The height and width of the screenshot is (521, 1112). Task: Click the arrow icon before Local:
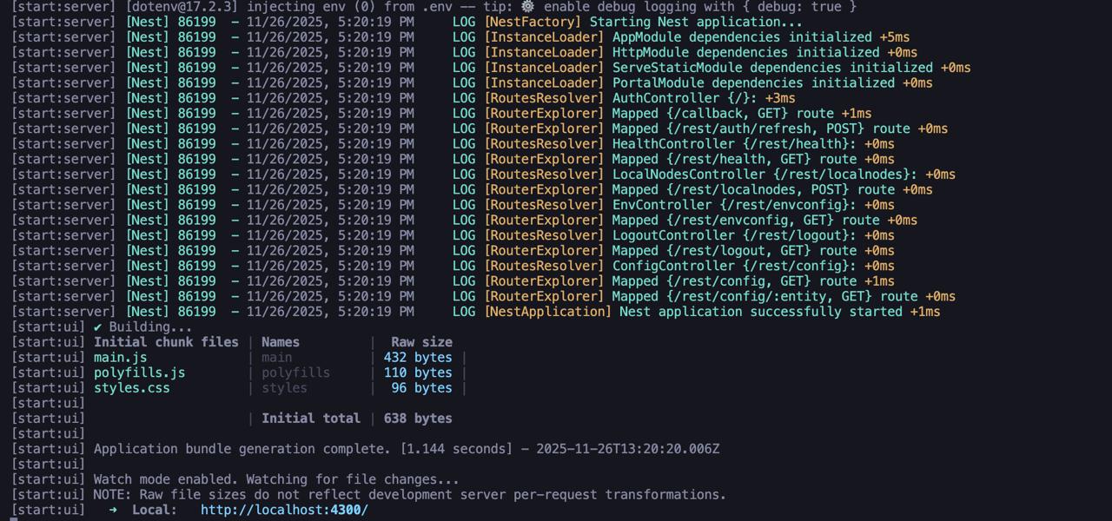click(x=113, y=510)
